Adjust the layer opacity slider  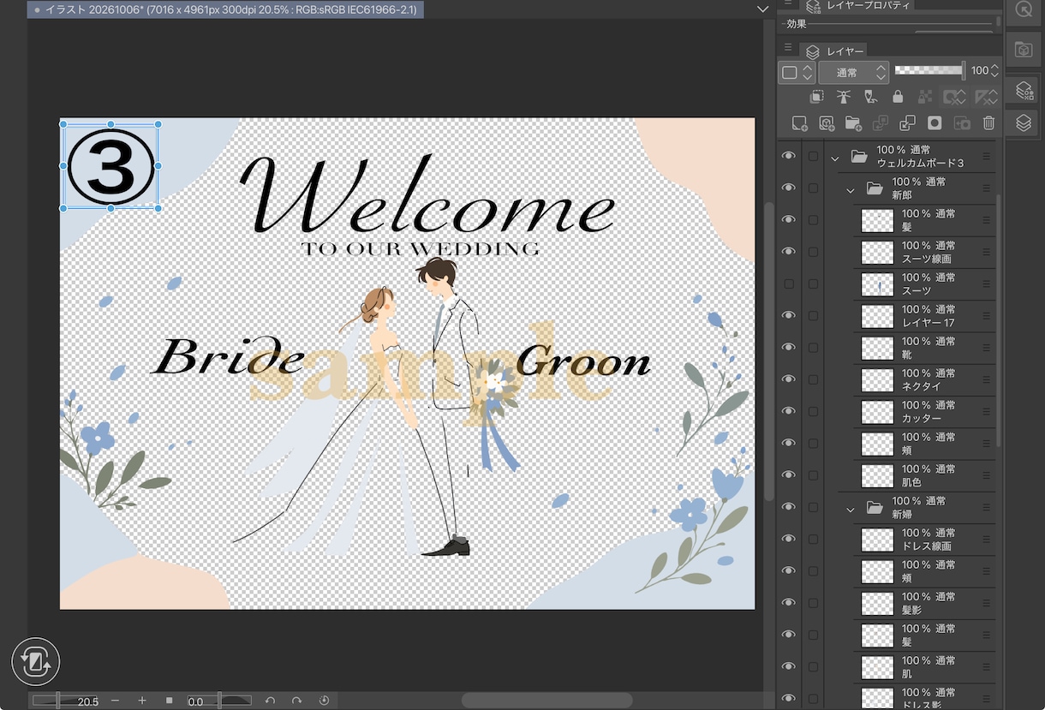click(930, 70)
